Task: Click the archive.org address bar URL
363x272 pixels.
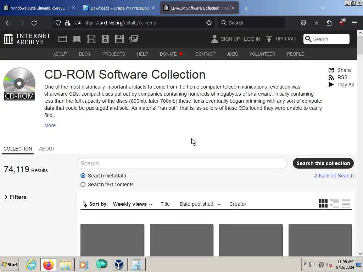Action: pyautogui.click(x=120, y=23)
